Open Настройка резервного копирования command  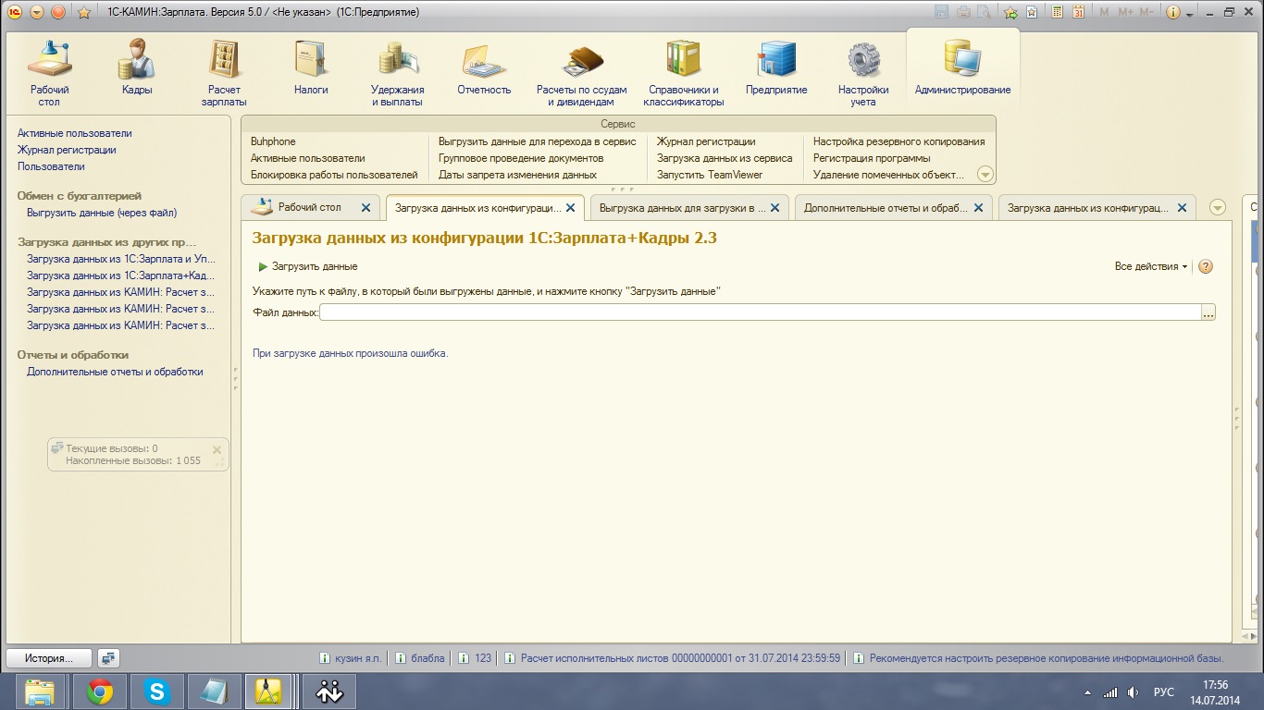click(x=898, y=141)
